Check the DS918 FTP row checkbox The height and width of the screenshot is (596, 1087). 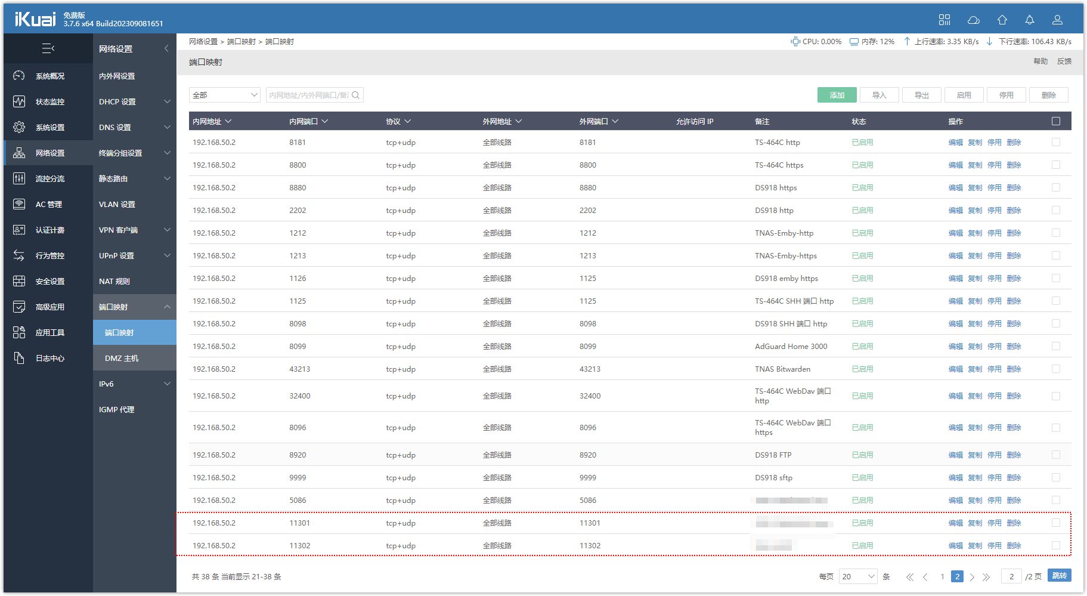pyautogui.click(x=1056, y=455)
